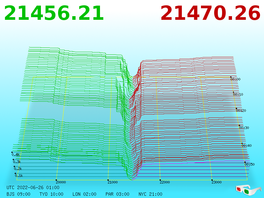Viewport: 264px width, 198px height.
Task: Click the LON 02:00 London time
Action: (x=84, y=194)
